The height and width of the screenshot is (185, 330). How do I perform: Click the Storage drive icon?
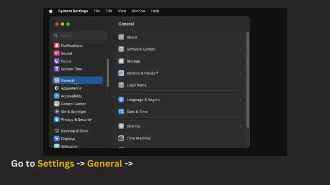point(121,61)
